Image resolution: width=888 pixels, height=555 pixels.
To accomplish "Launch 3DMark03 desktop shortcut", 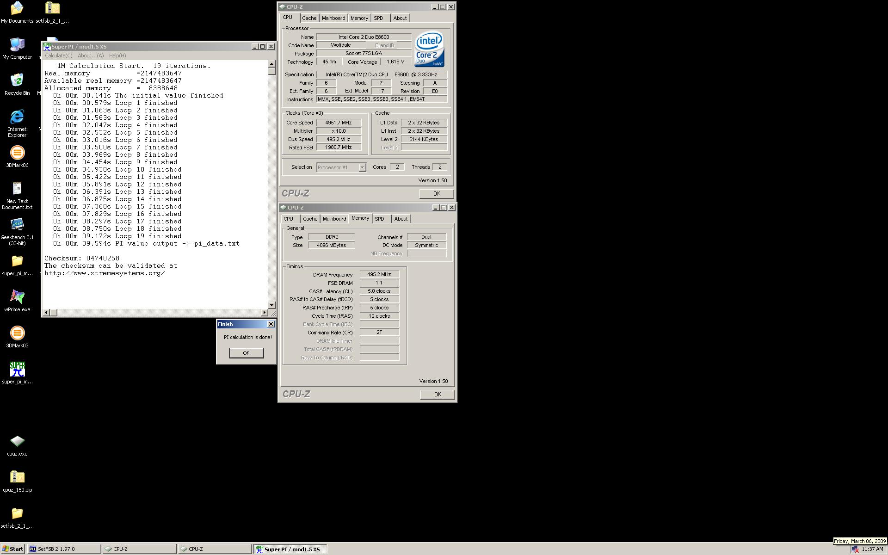I will click(x=17, y=337).
